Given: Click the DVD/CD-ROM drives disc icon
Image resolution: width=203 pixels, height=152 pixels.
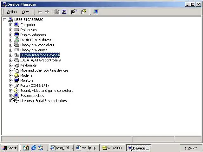Looking at the screenshot, I should tap(16, 40).
